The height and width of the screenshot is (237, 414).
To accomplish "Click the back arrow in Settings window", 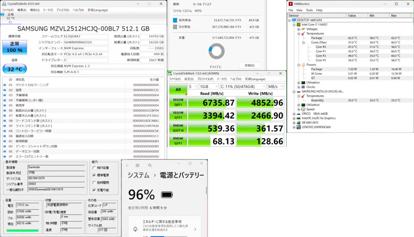I will coord(128,166).
